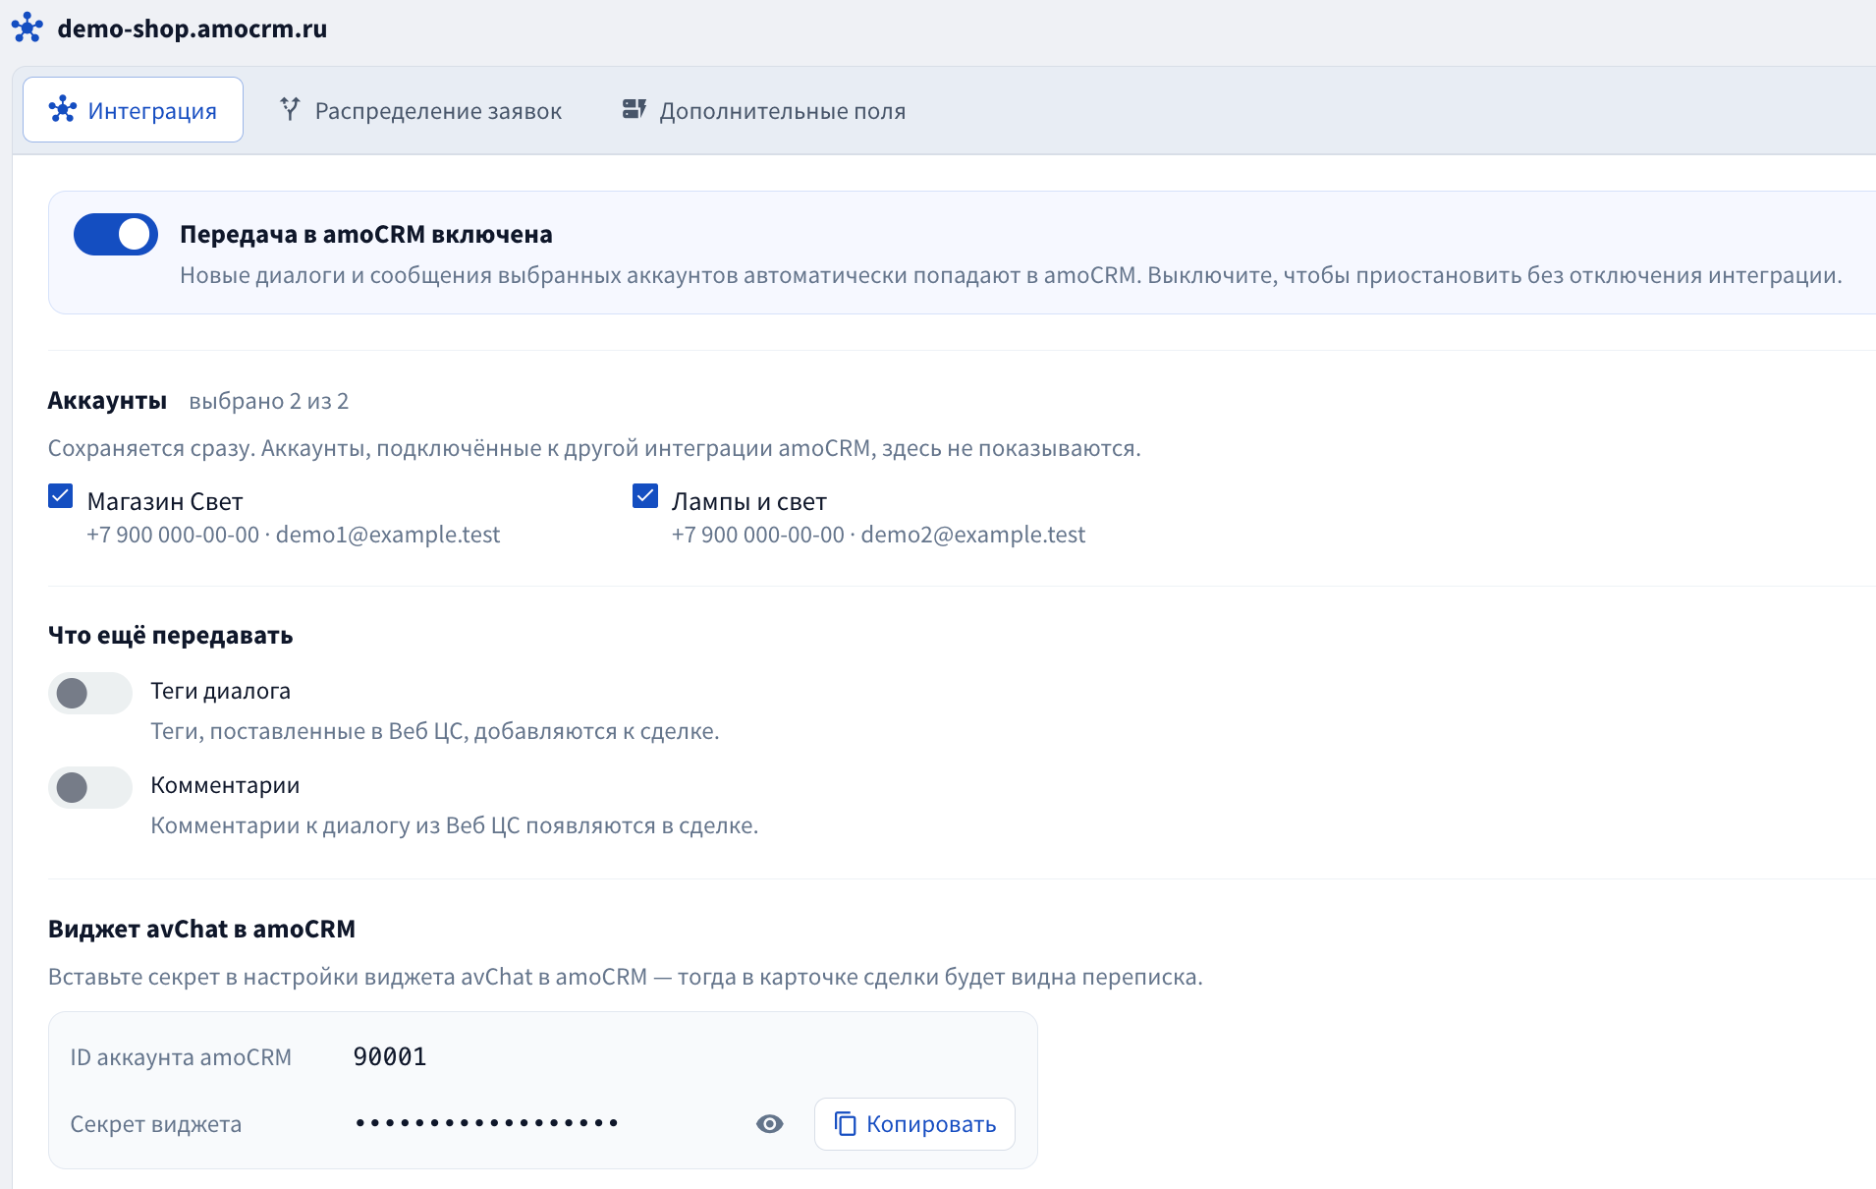Click the Лампы и свет account label
This screenshot has height=1189, width=1876.
coord(749,501)
